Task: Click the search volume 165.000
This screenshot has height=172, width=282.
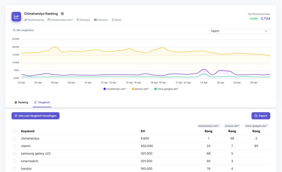Action: tap(147, 169)
